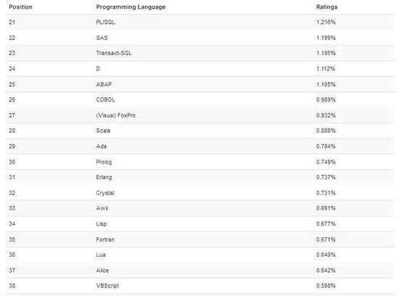Click the COBOL language name
This screenshot has width=399, height=296.
click(x=105, y=100)
